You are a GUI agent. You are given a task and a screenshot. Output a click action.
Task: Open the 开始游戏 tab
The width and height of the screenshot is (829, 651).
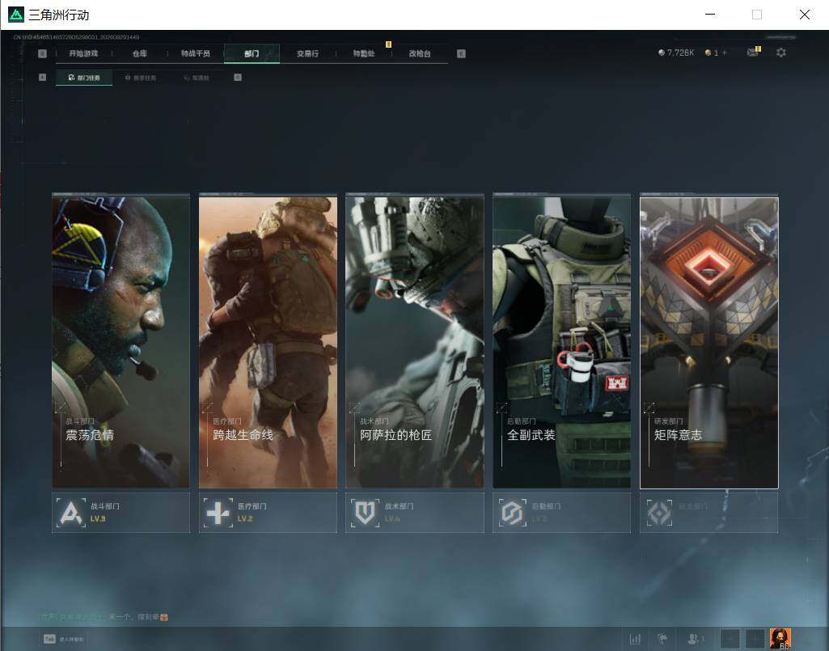click(x=83, y=53)
